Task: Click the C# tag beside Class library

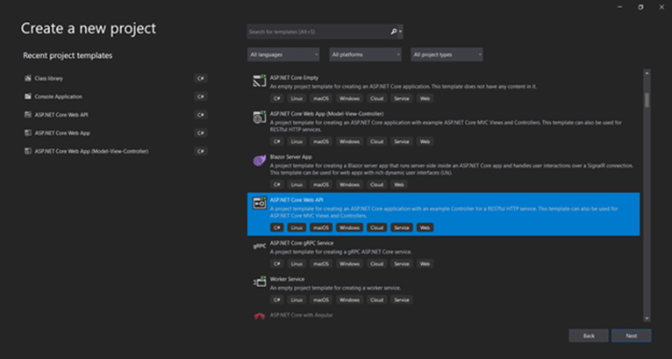Action: click(x=201, y=78)
